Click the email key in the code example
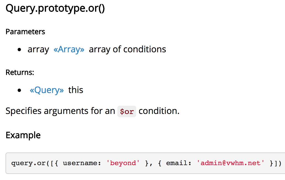285x180 pixels. (x=179, y=163)
